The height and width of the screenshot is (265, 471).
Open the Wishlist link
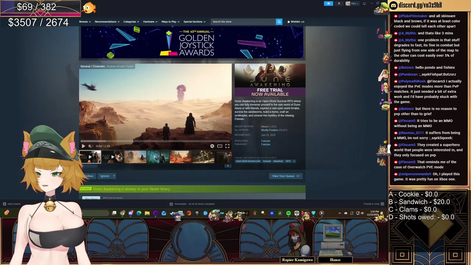tap(295, 22)
